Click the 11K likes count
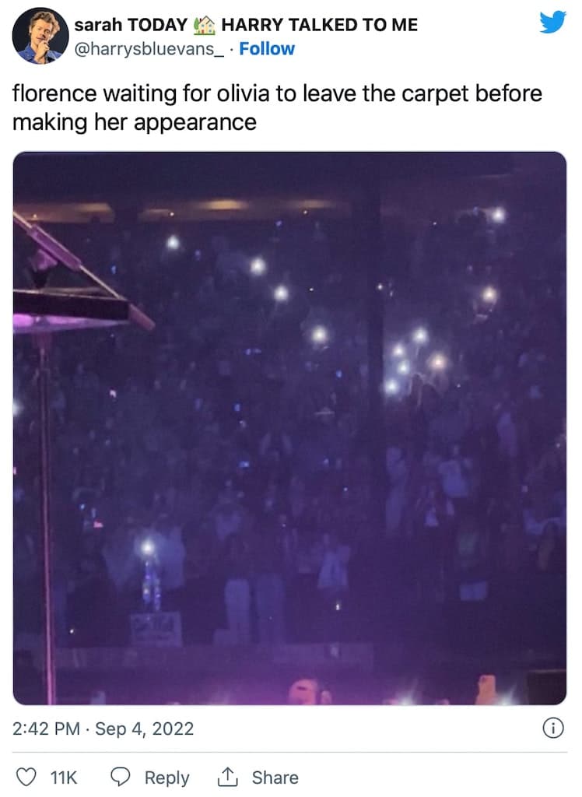The image size is (582, 797). point(64,778)
